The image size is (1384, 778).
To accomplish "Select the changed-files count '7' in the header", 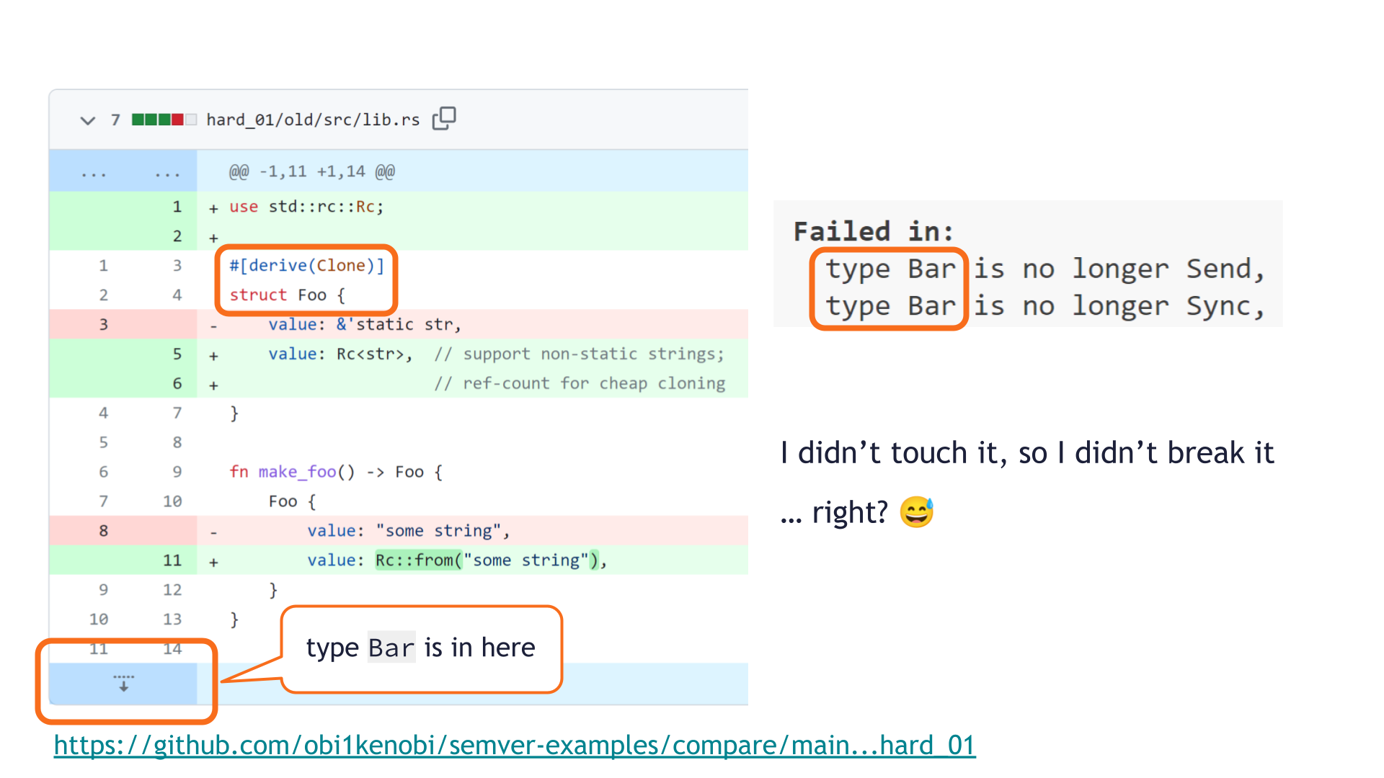I will 115,119.
